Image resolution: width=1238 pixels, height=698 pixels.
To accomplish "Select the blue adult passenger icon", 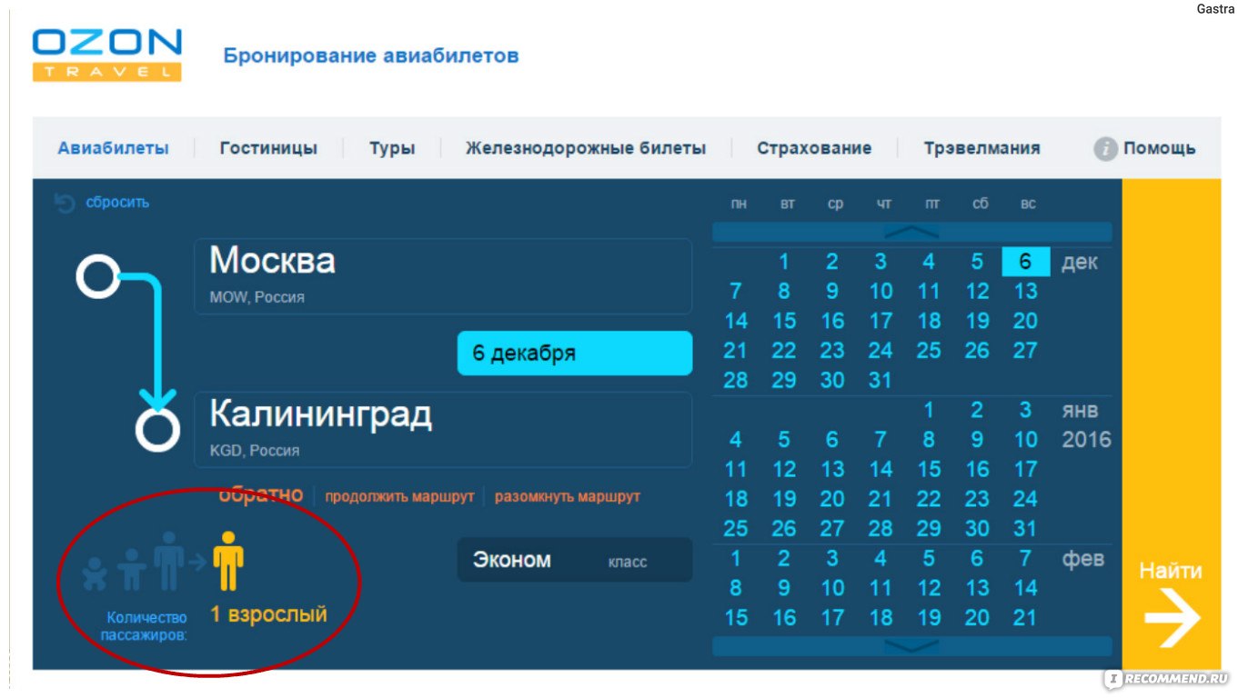I will [x=168, y=562].
